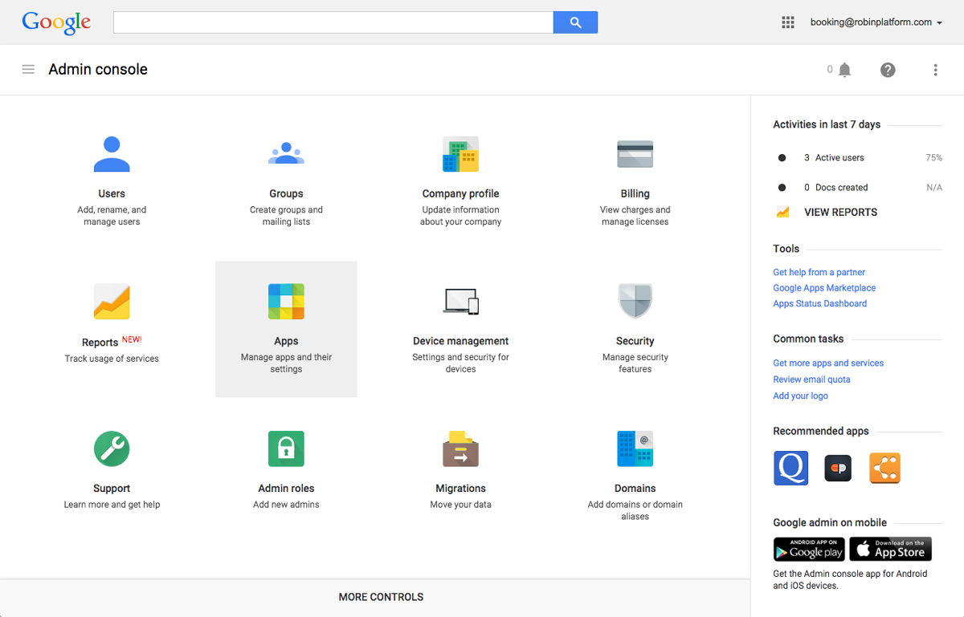Open Review email quota link
This screenshot has height=617, width=964.
[x=811, y=380]
